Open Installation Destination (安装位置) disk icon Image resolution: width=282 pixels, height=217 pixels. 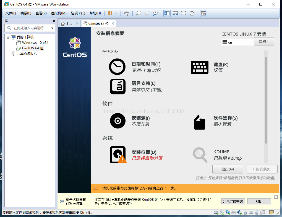coord(118,155)
